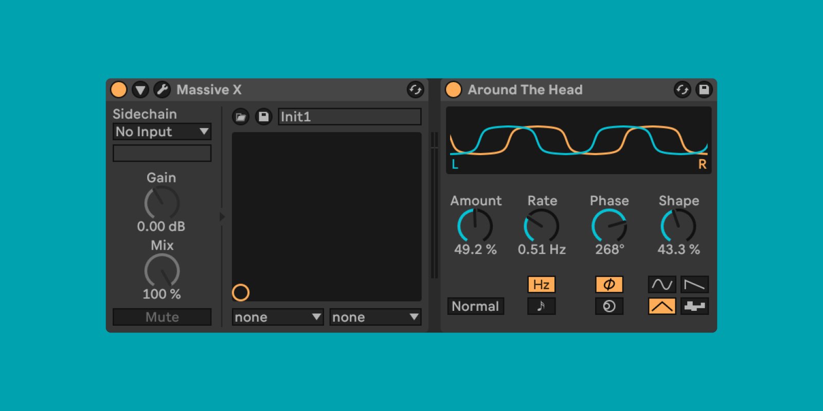Fold Massive X plug-in parameters triangle
Viewport: 823px width, 411px height.
click(x=140, y=89)
